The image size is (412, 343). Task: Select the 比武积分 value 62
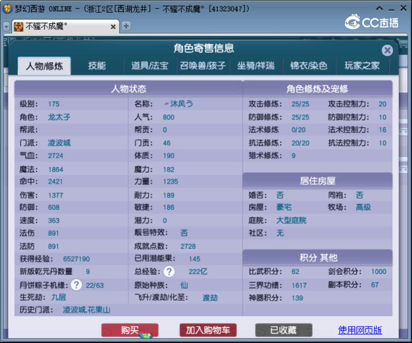pyautogui.click(x=295, y=272)
